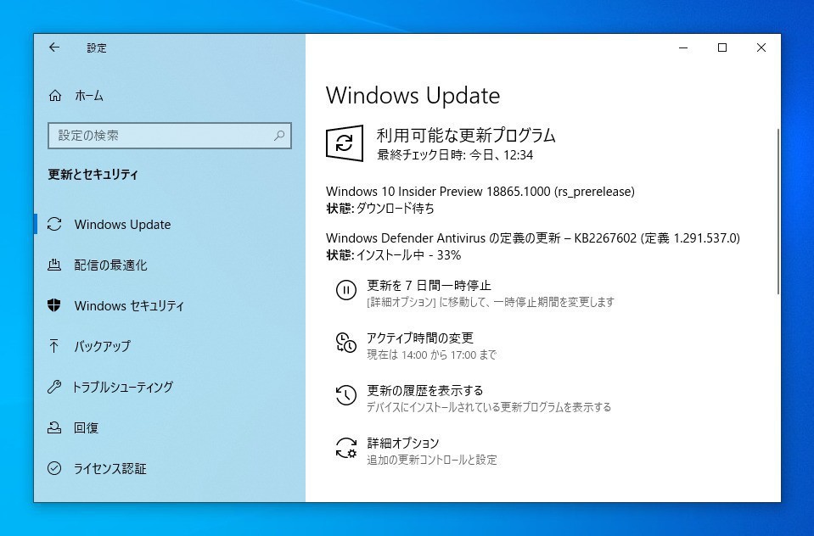Image resolution: width=814 pixels, height=536 pixels.
Task: Click 更新を 7 日間一時停止 link
Action: 429,285
